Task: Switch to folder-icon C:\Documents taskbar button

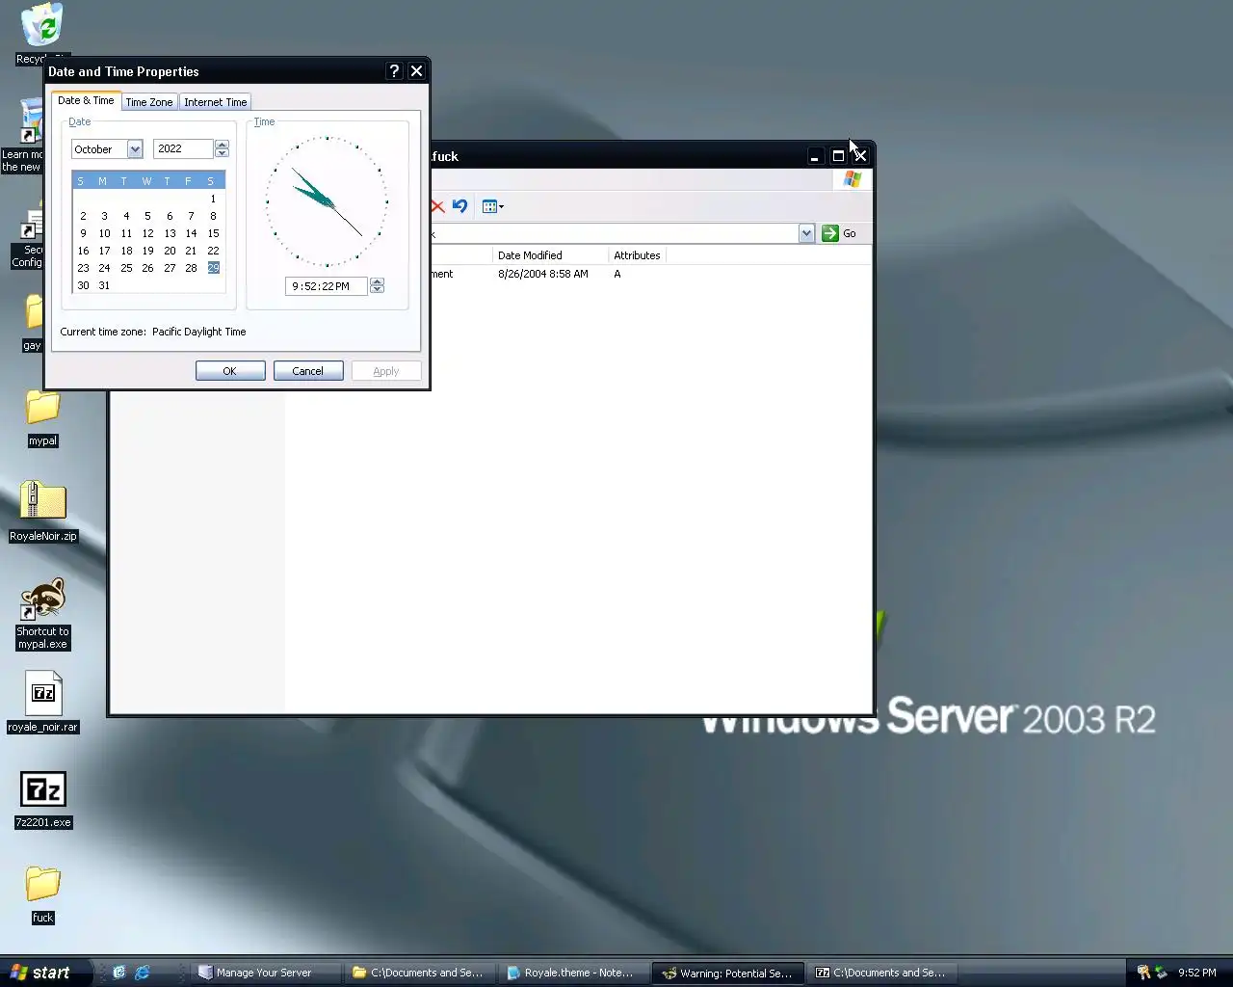Action: click(419, 973)
